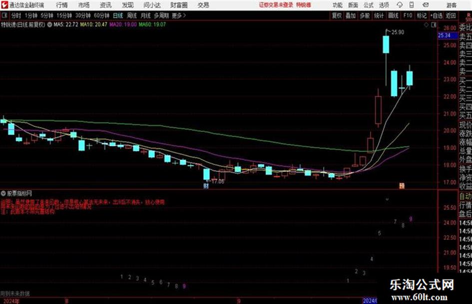Open the 公式 menu
This screenshot has height=304, width=472.
point(369,5)
